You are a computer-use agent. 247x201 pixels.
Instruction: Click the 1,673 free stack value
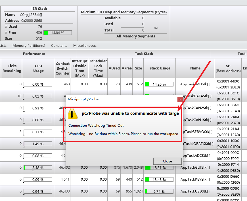(127, 168)
